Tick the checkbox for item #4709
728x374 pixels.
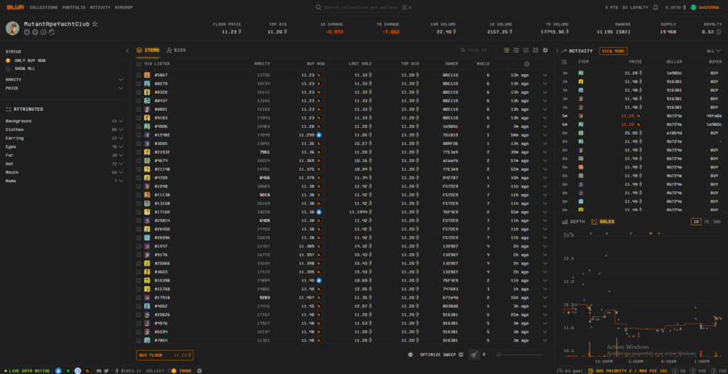139,178
